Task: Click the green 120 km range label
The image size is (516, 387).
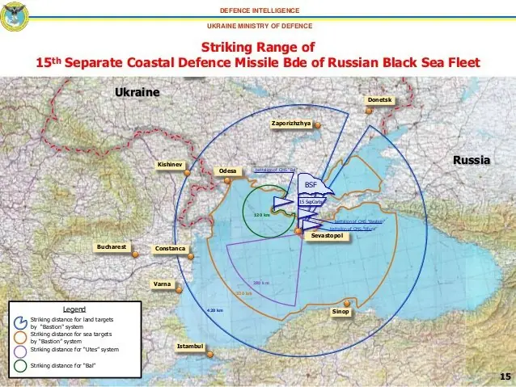Action: [x=262, y=215]
